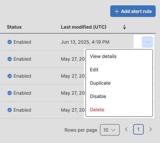Click the Enabled check icon in fourth row

(x=10, y=93)
